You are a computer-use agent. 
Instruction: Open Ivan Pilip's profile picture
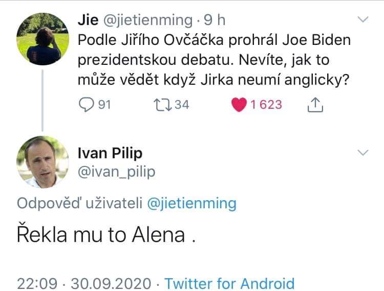pos(42,163)
